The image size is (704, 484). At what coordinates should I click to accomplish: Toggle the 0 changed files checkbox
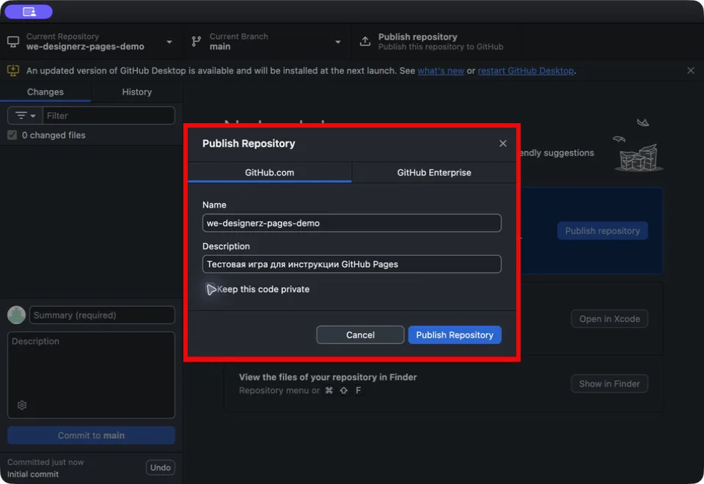(12, 135)
